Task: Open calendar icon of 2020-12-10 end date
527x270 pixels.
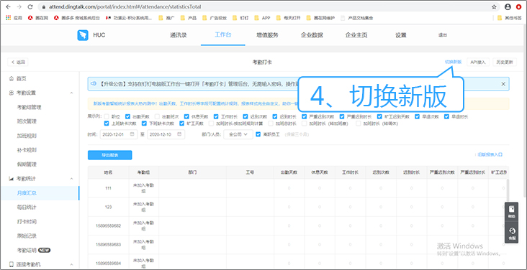Action: (x=179, y=134)
